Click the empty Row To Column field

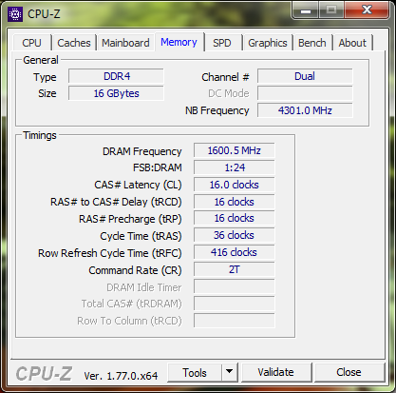235,321
